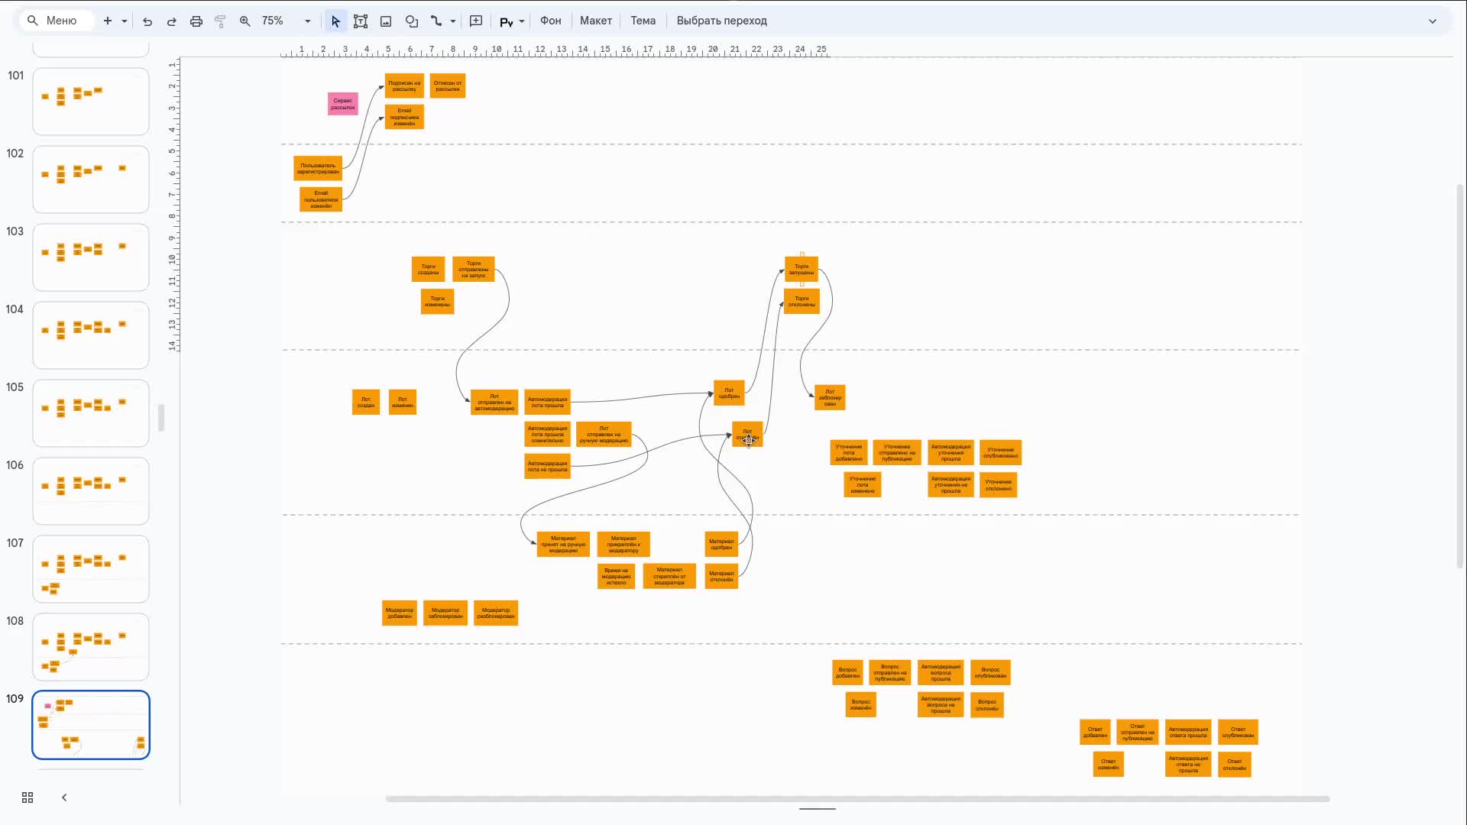Select the connector line tool
This screenshot has height=825, width=1467.
coord(436,21)
